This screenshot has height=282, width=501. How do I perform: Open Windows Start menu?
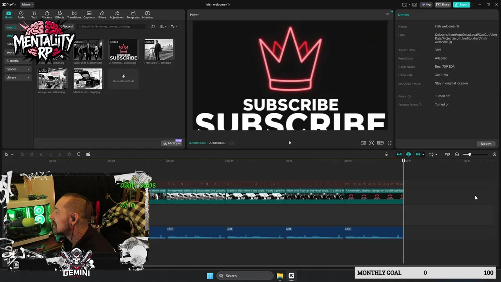click(210, 276)
